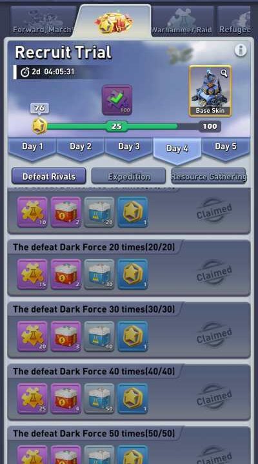Tap the purple puzzle reward with green checkmark
The height and width of the screenshot is (464, 258).
point(117,100)
